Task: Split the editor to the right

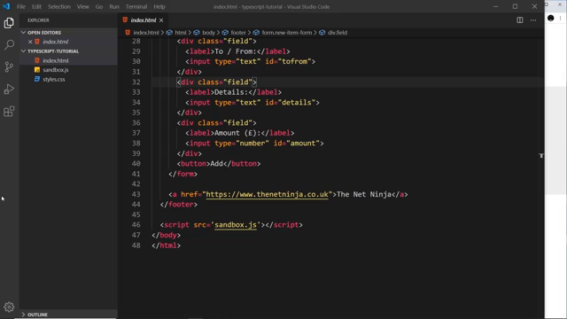Action: click(x=520, y=20)
